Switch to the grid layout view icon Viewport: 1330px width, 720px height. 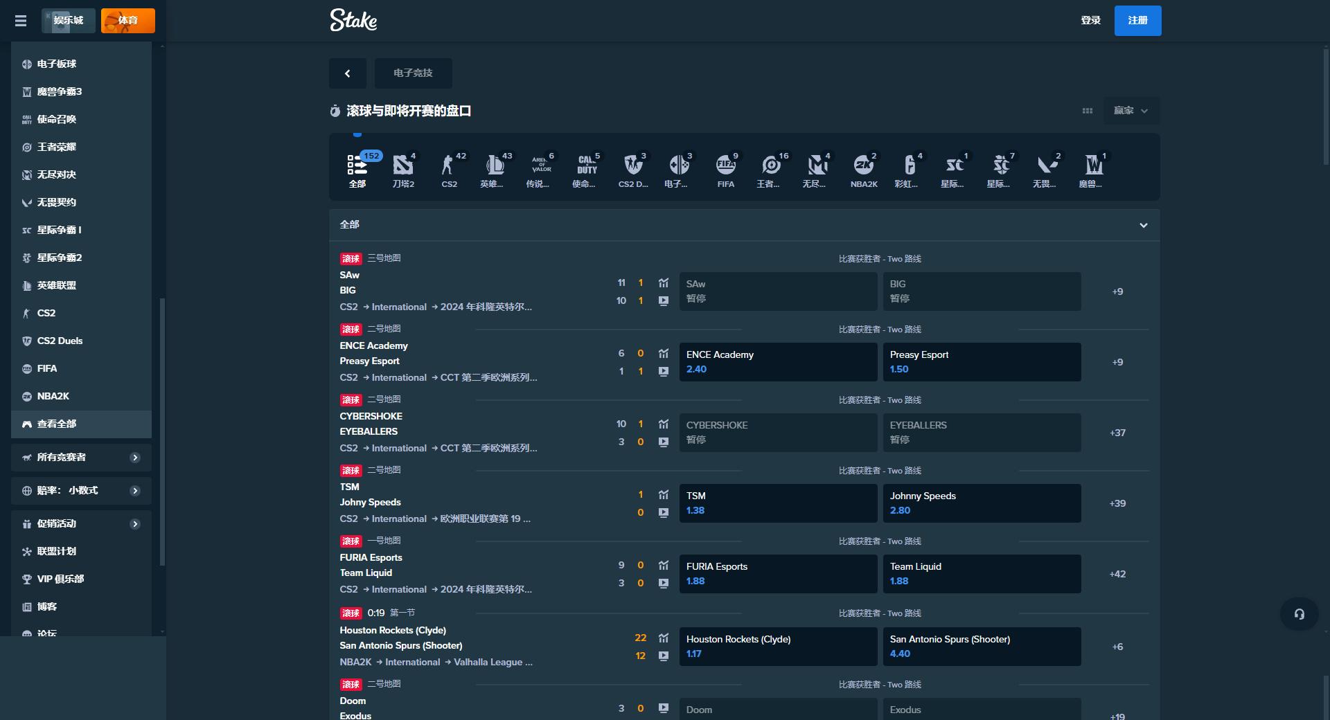(1088, 111)
